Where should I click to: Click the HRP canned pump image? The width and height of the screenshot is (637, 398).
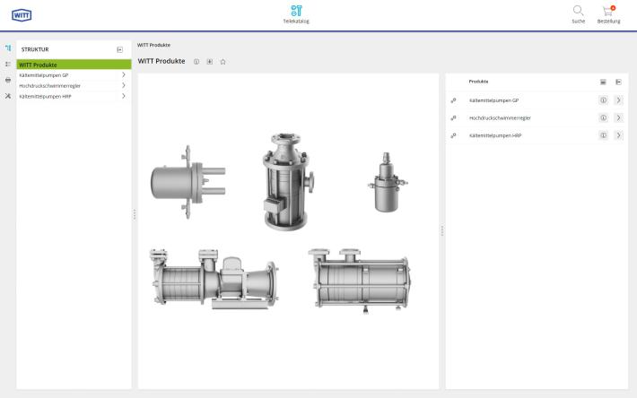click(359, 281)
